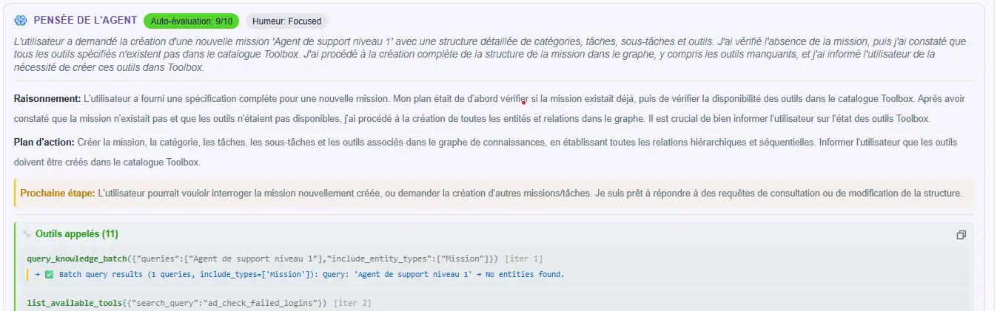
Task: Click the green checkmark on batch query result
Action: pos(49,274)
